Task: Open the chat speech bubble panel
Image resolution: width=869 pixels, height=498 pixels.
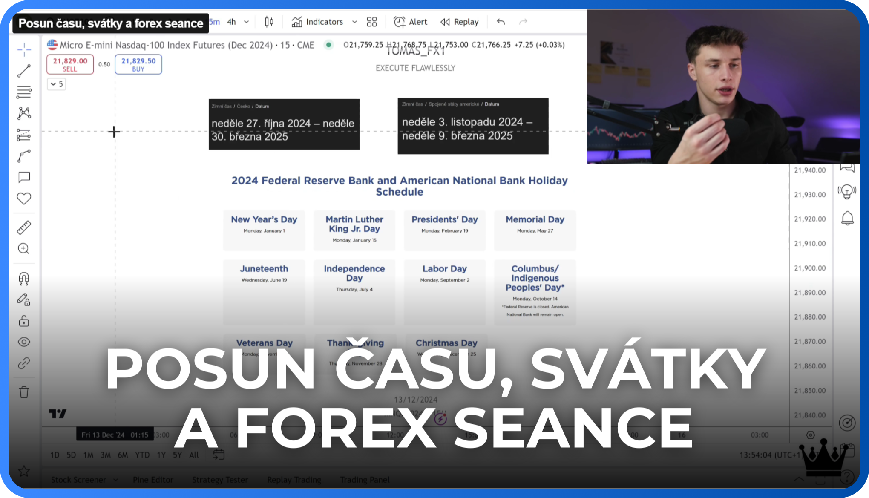Action: pos(847,167)
